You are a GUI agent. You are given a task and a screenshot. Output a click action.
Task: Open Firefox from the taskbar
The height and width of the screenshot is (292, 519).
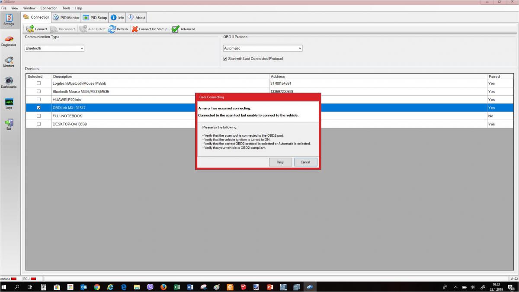pos(163,287)
